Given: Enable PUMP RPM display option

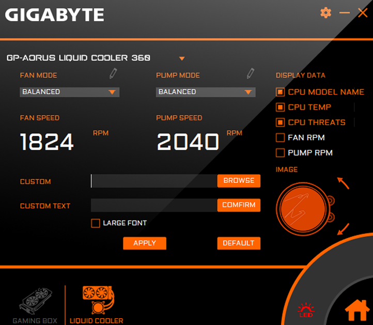Looking at the screenshot, I should (x=280, y=153).
